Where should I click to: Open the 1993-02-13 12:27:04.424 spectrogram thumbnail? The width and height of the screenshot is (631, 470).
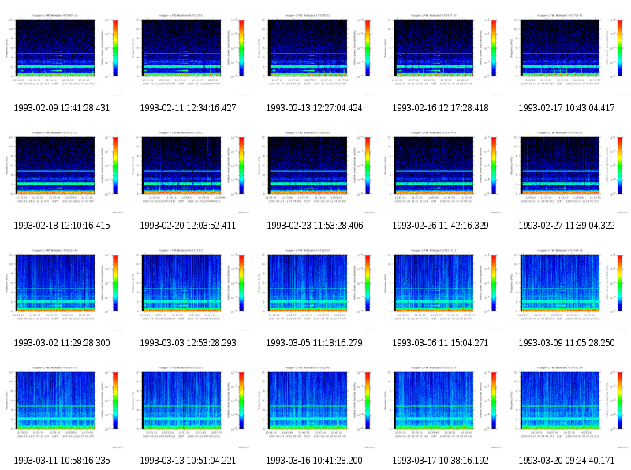pyautogui.click(x=314, y=54)
